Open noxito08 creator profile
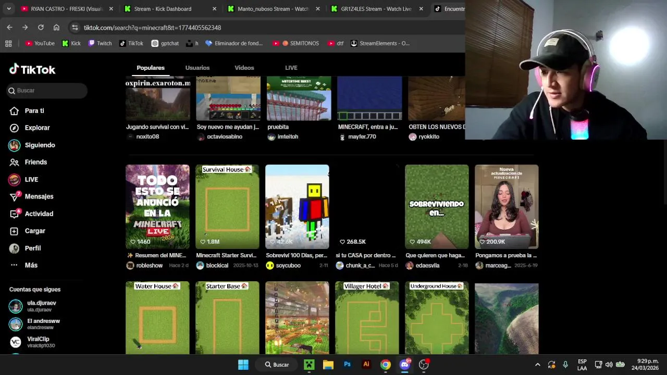The image size is (667, 375). click(147, 136)
